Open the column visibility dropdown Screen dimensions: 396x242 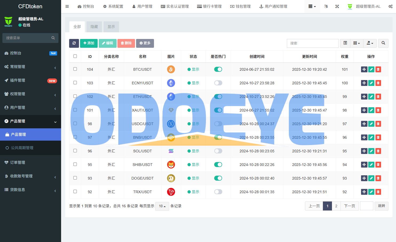(x=357, y=43)
